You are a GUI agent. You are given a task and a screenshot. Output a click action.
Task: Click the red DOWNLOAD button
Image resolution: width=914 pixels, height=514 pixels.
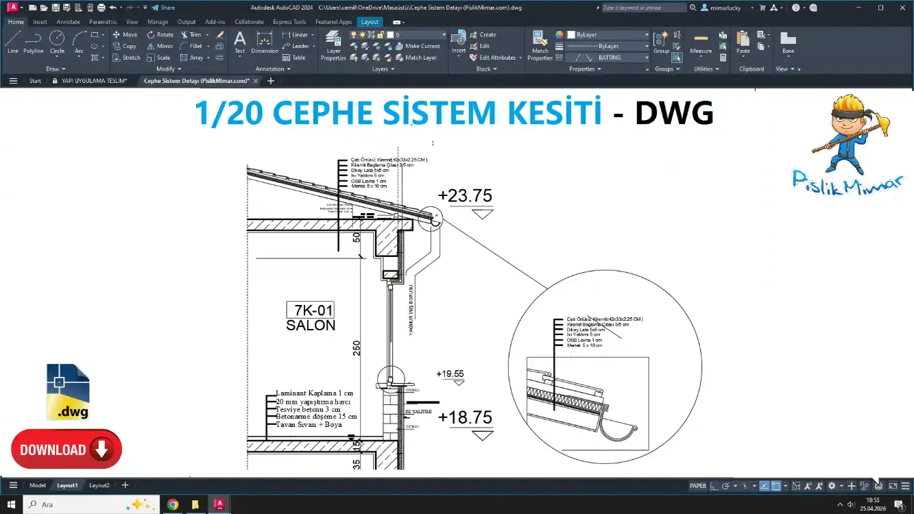point(67,450)
